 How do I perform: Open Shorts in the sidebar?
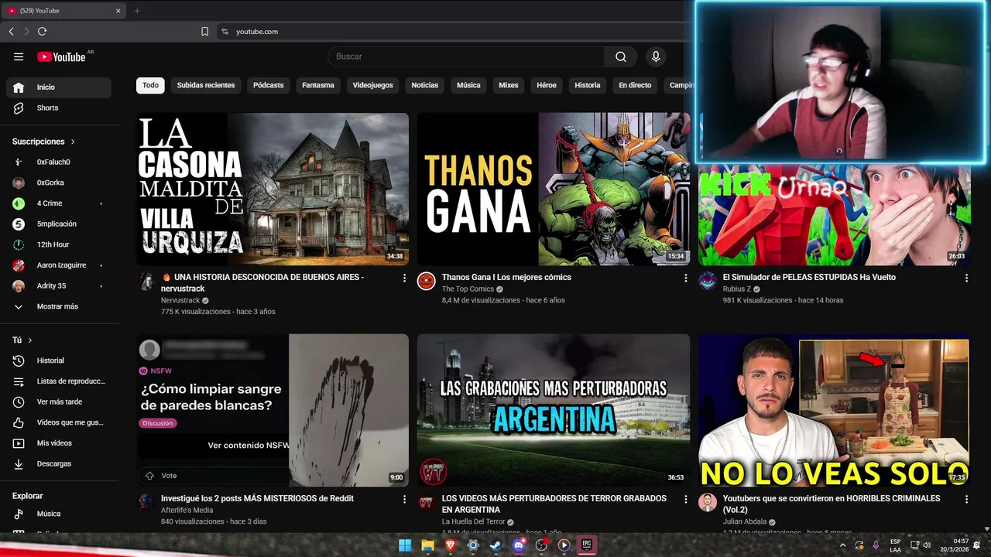pos(59,108)
